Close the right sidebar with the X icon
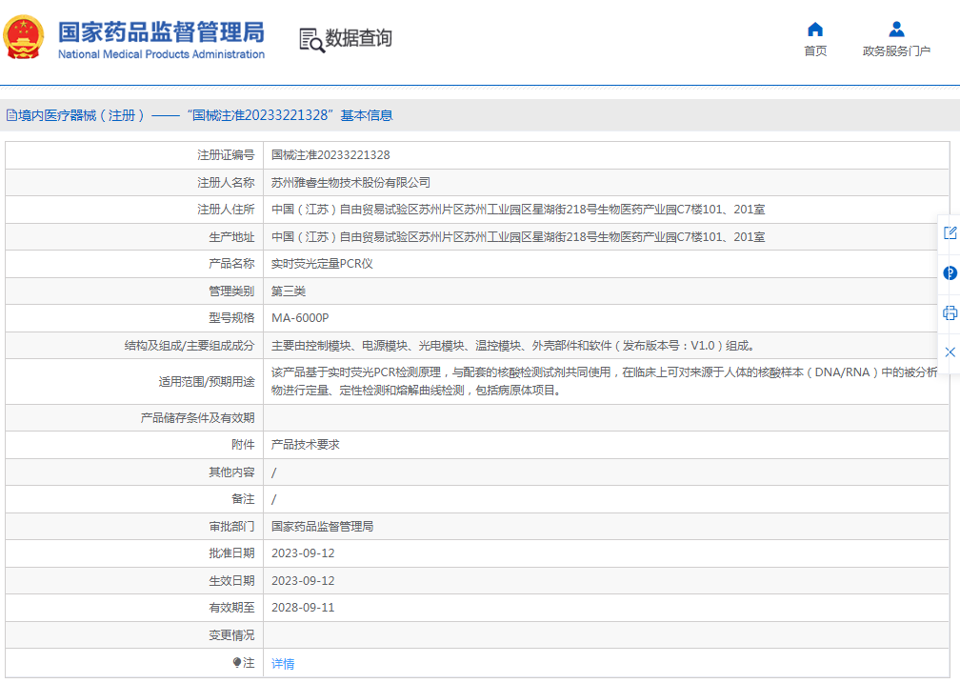Viewport: 960px width, 683px height. coord(950,352)
